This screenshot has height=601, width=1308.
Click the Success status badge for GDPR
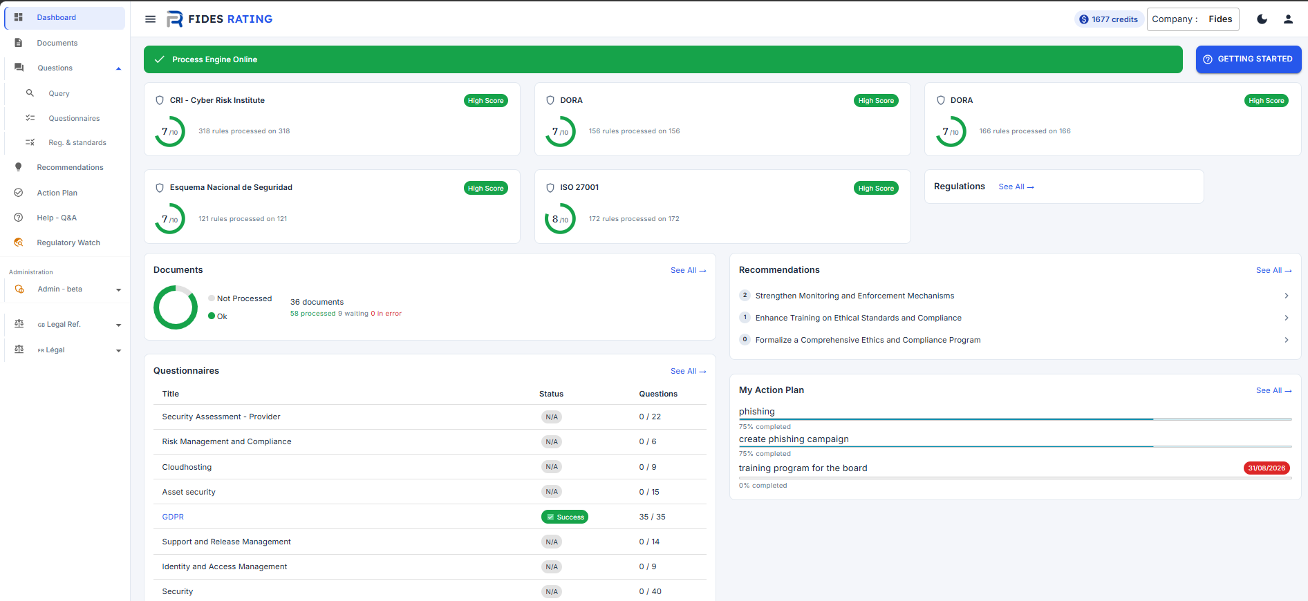click(564, 517)
